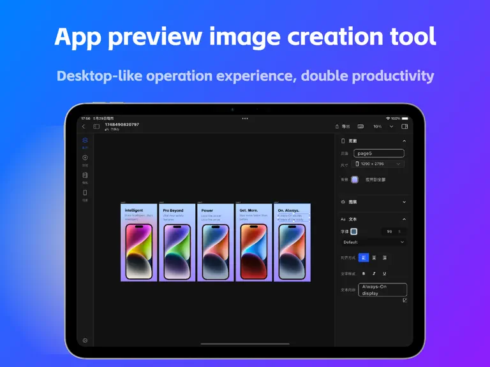490x367 pixels.
Task: Tap the back arrow in the top bar
Action: coord(84,126)
